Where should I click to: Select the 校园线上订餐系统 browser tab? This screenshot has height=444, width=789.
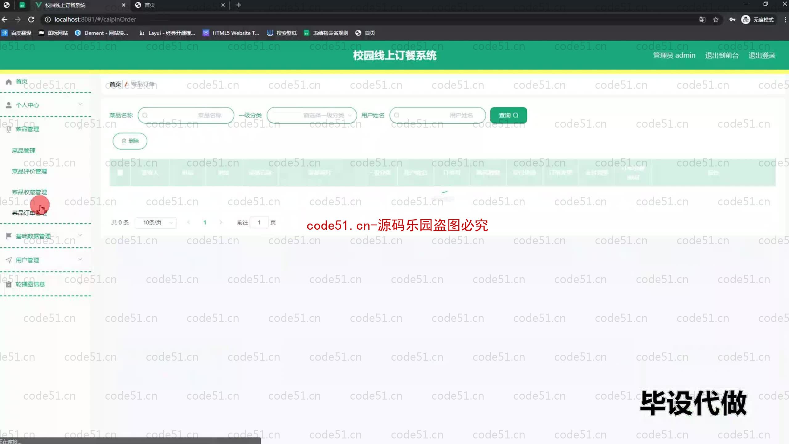(x=80, y=5)
